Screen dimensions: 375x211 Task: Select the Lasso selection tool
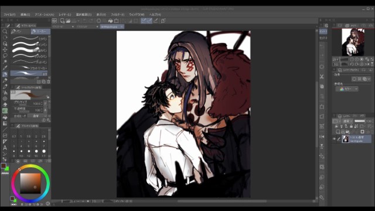point(5,56)
